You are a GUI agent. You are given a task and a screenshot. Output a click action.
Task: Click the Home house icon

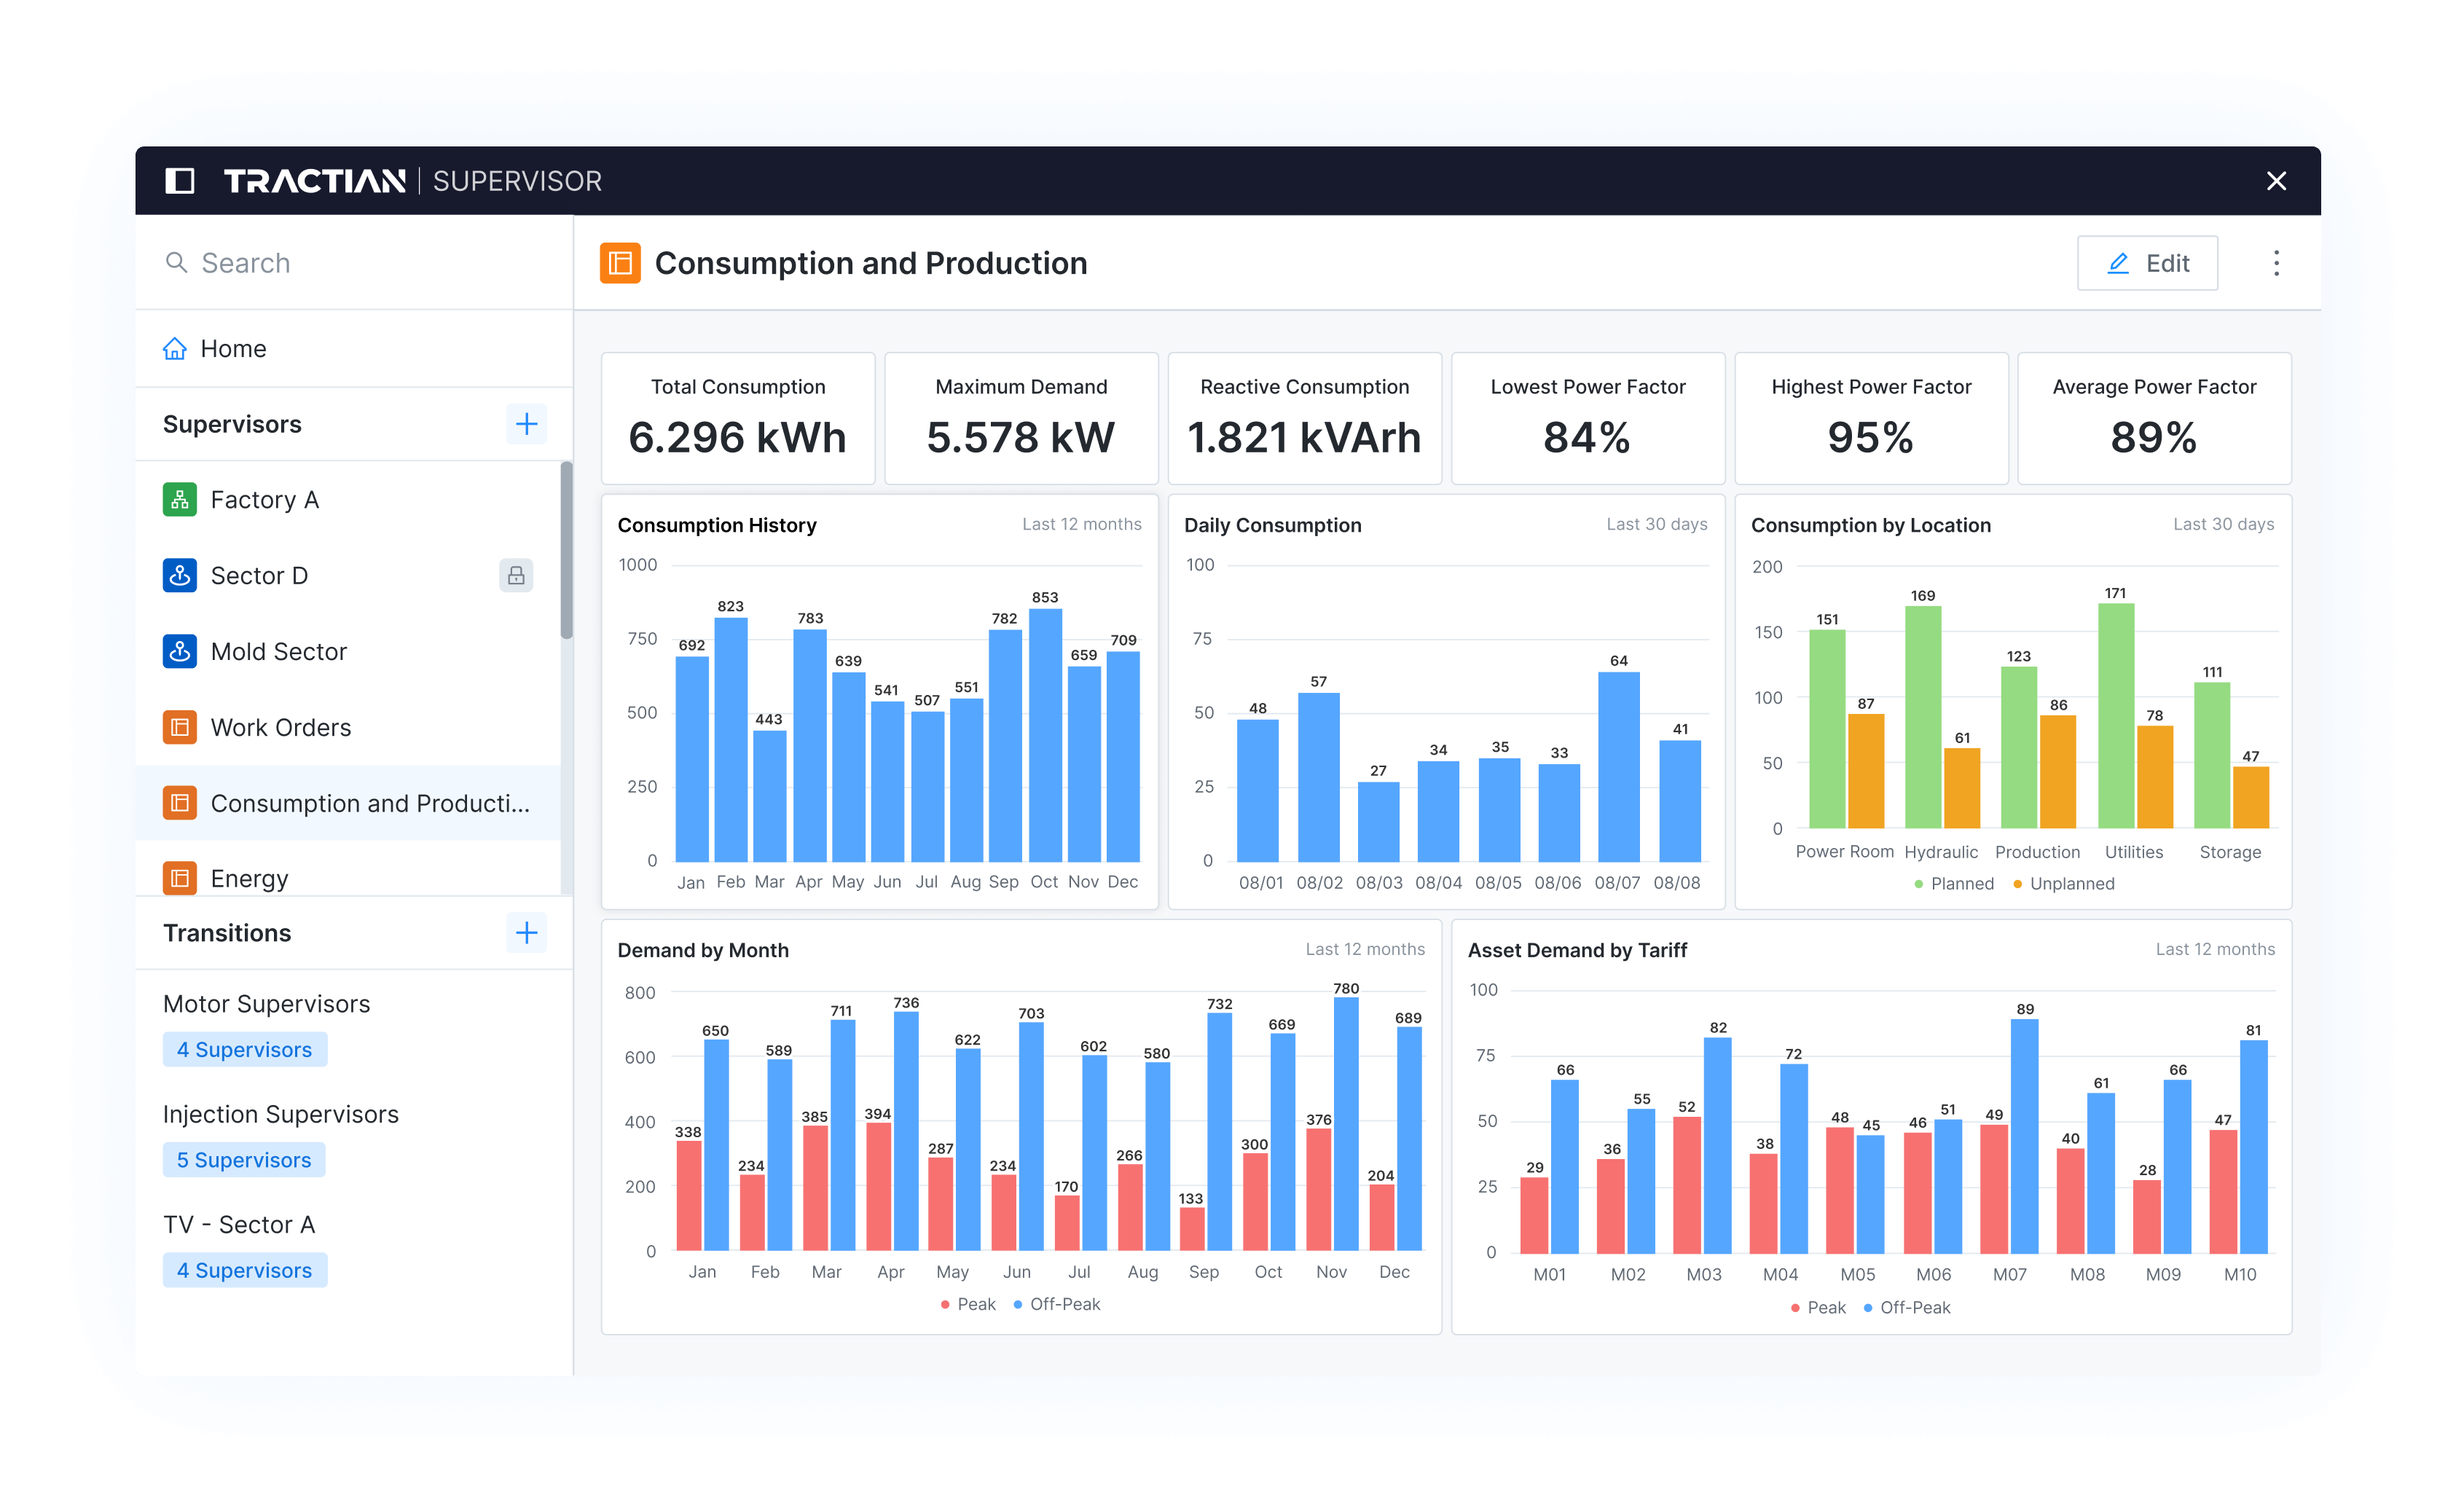coord(175,348)
